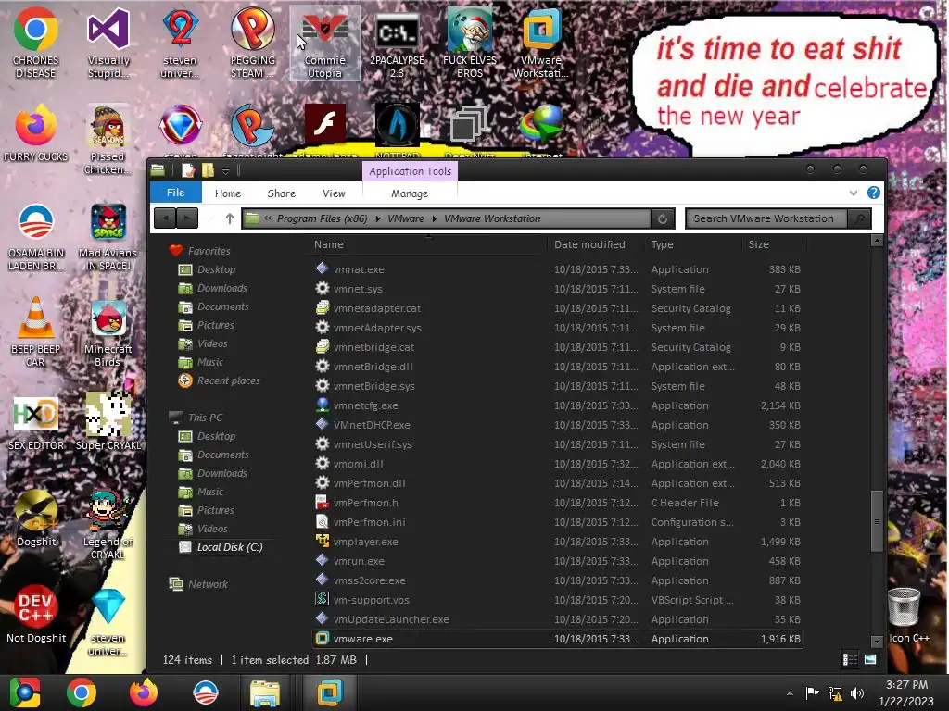The image size is (949, 711).
Task: Expand the address bar path history chevrons
Action: (268, 218)
